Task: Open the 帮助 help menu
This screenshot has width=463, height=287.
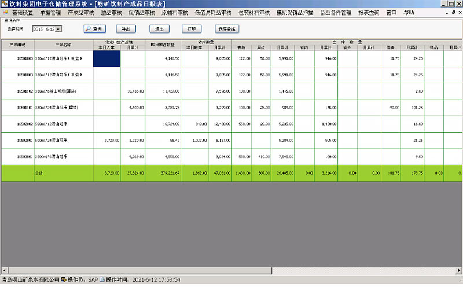Action: click(409, 12)
